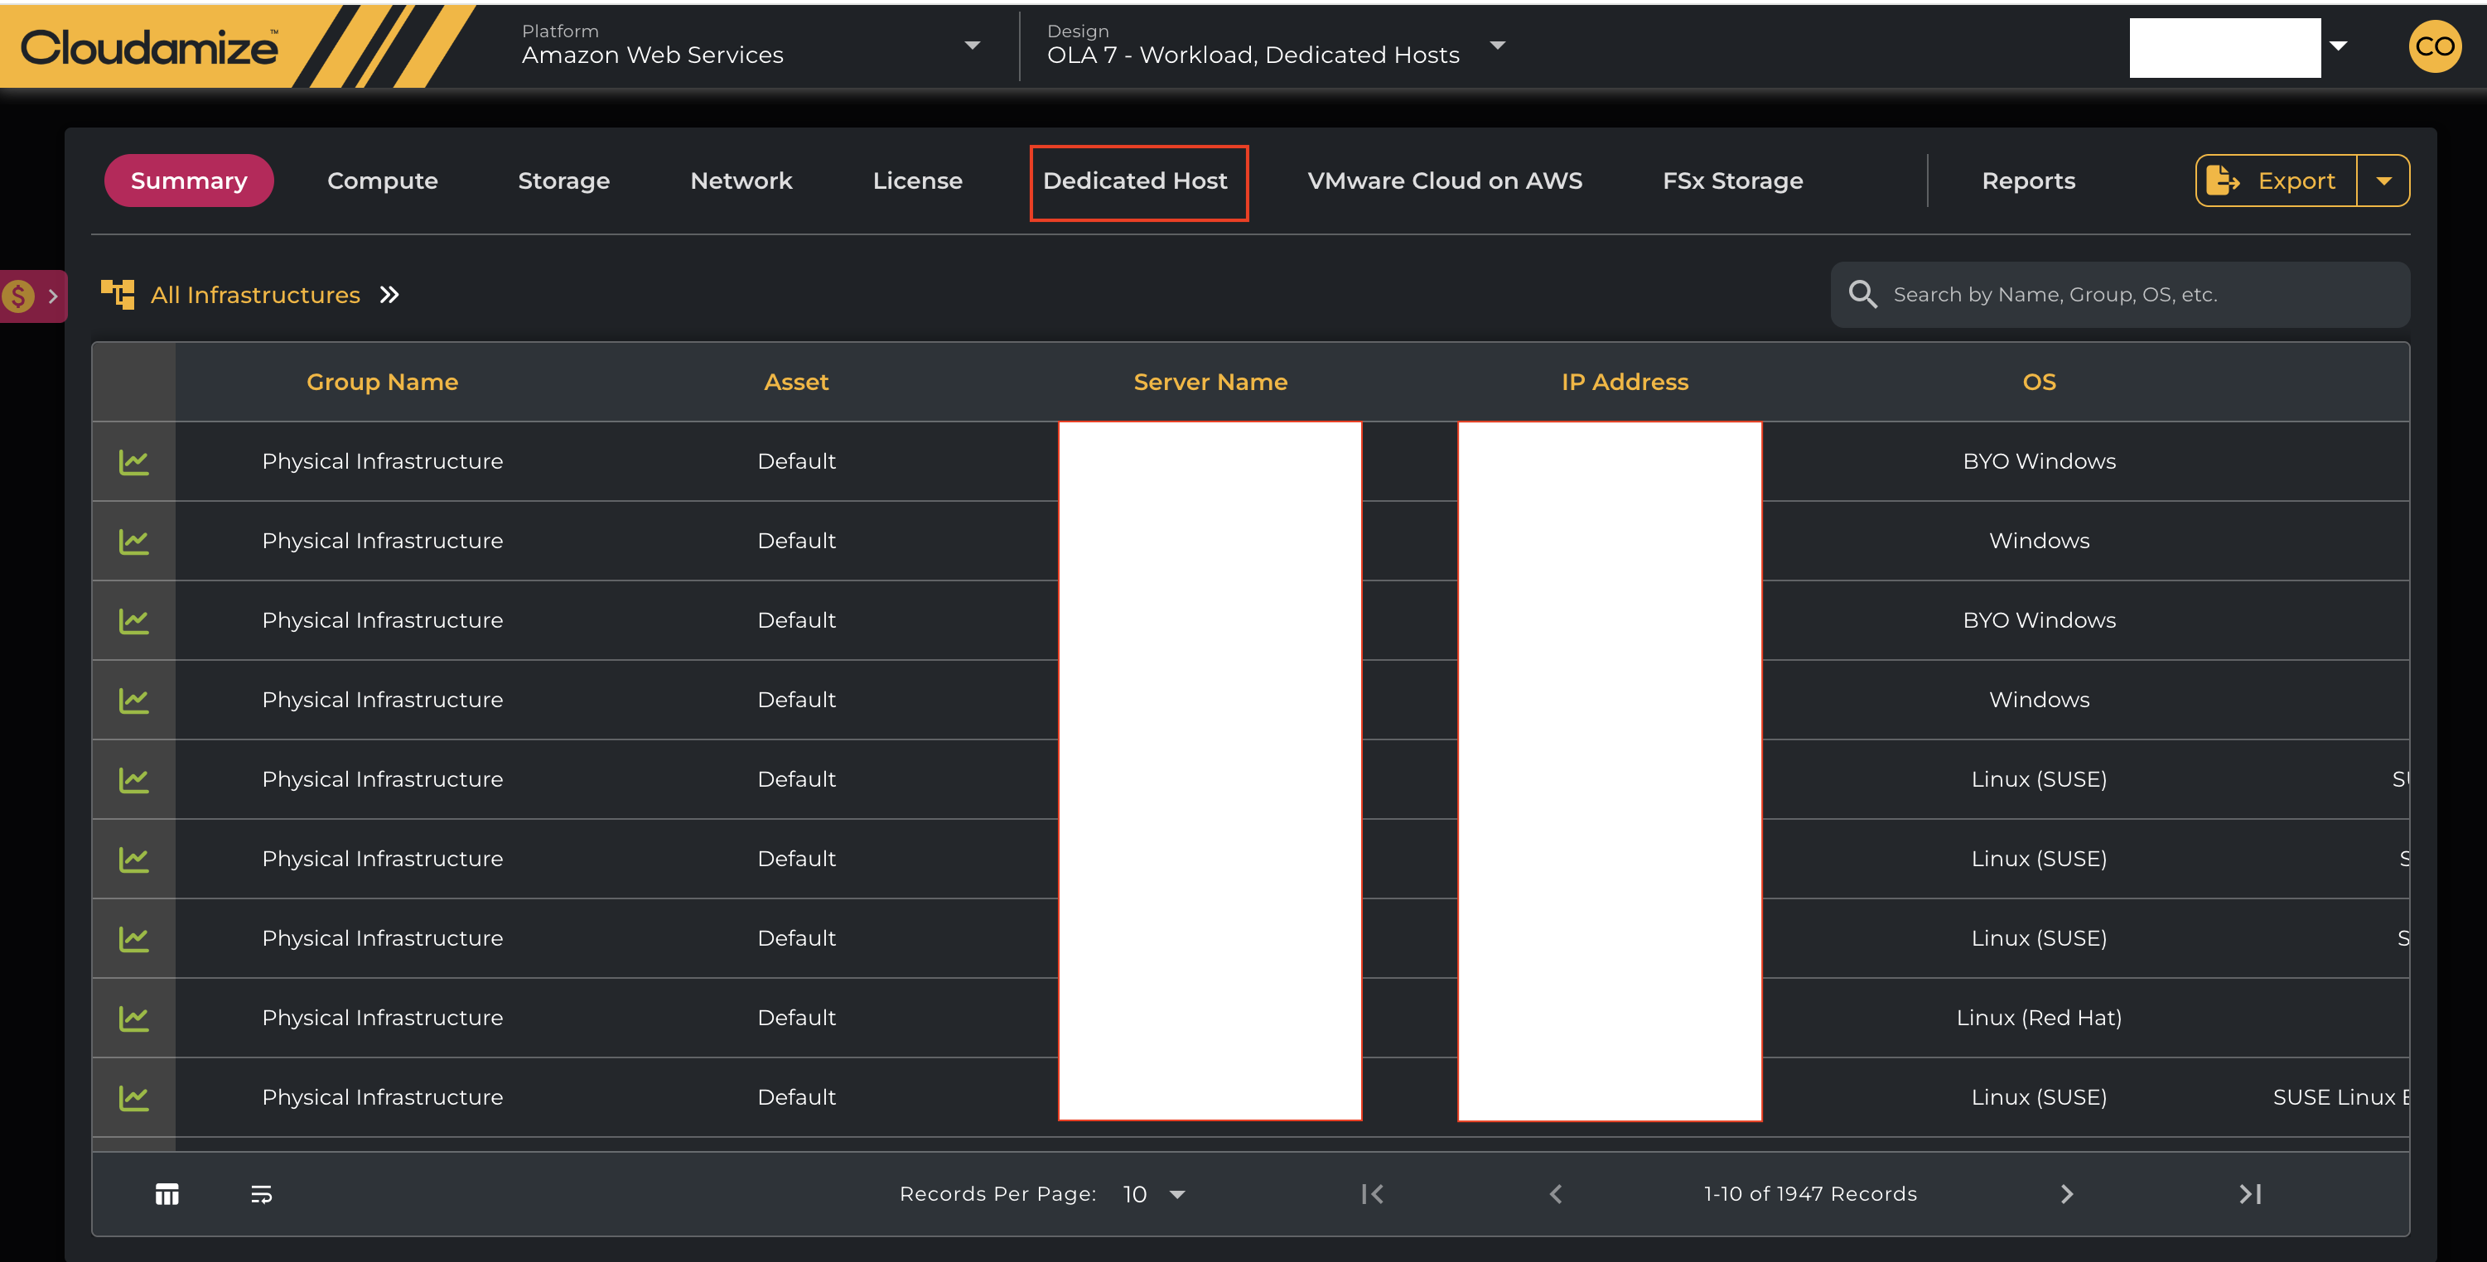This screenshot has height=1262, width=2487.
Task: Open chart icon in the second Windows row
Action: tap(133, 700)
